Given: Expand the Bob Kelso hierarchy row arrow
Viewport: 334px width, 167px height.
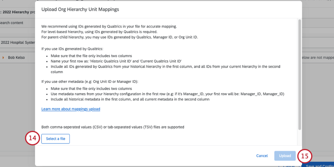Looking at the screenshot, I should pos(3,58).
